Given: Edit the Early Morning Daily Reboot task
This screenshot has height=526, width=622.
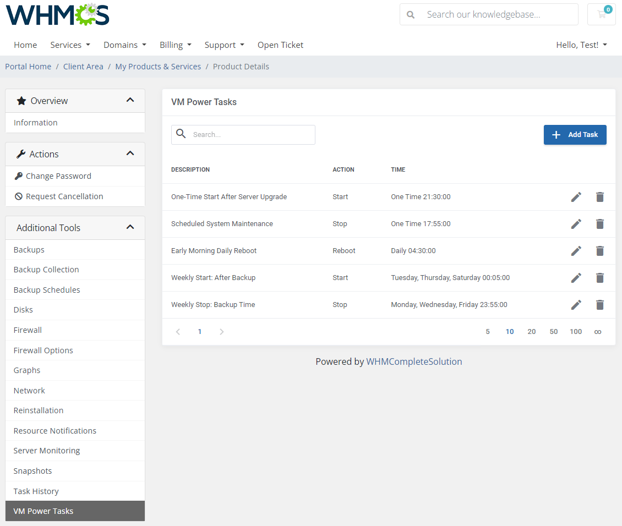Looking at the screenshot, I should pos(576,251).
